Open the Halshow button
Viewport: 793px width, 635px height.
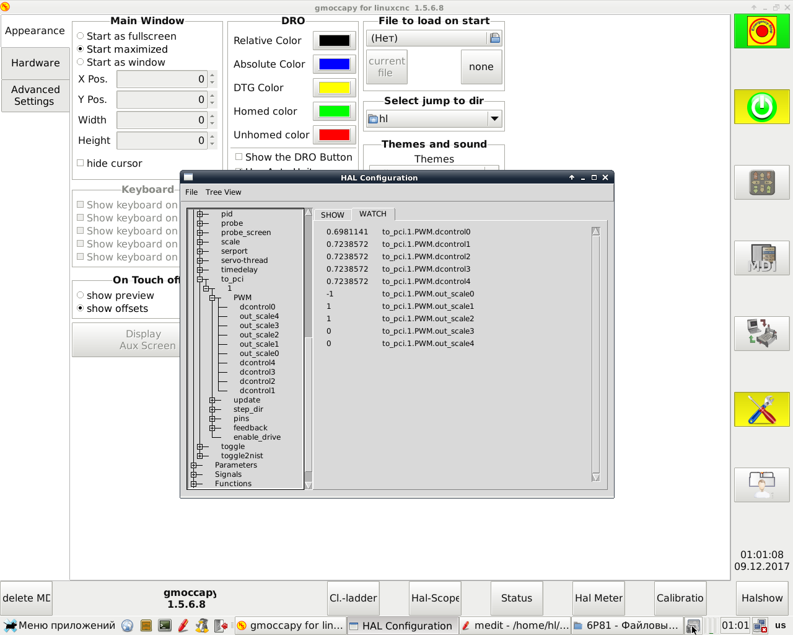tap(762, 598)
